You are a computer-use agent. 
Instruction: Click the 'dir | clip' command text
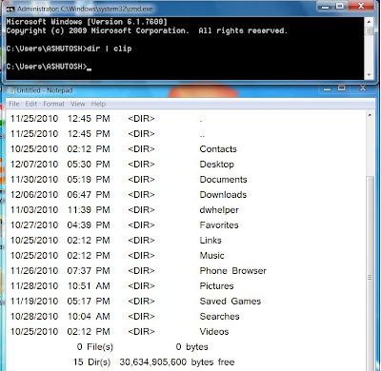pyautogui.click(x=110, y=49)
